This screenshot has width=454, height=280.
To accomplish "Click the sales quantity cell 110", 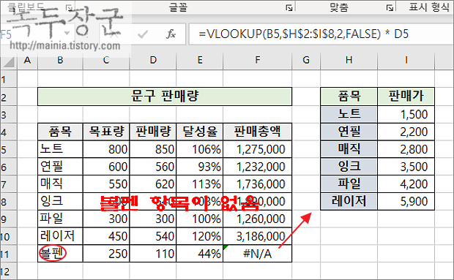I will click(153, 254).
